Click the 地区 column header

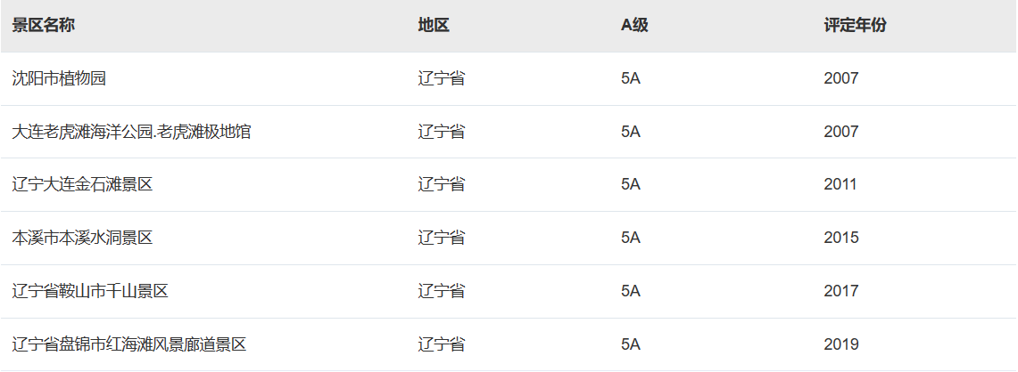434,26
